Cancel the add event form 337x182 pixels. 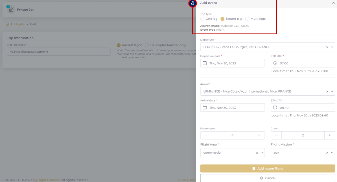(268, 178)
